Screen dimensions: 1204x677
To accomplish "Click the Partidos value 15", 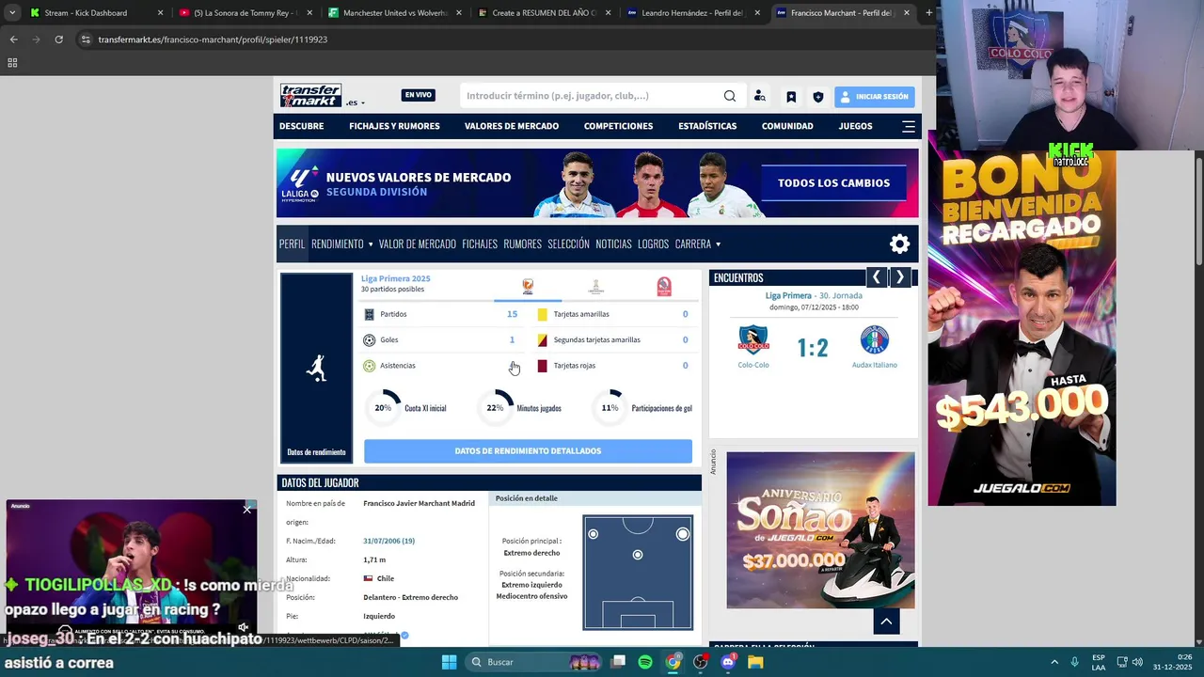I will tap(512, 314).
